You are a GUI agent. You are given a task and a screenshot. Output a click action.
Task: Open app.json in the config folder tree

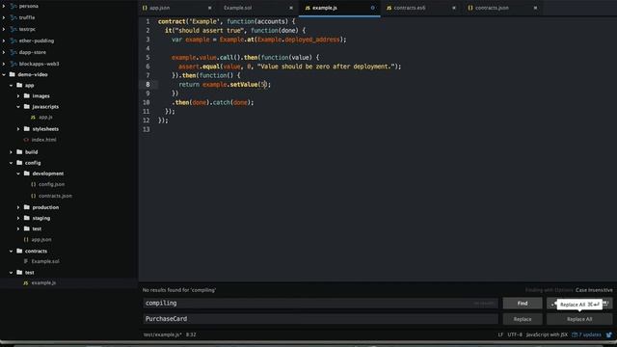click(x=40, y=239)
